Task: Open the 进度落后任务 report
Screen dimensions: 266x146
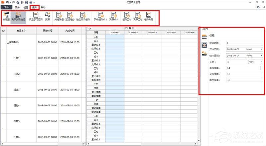Action: click(x=83, y=17)
